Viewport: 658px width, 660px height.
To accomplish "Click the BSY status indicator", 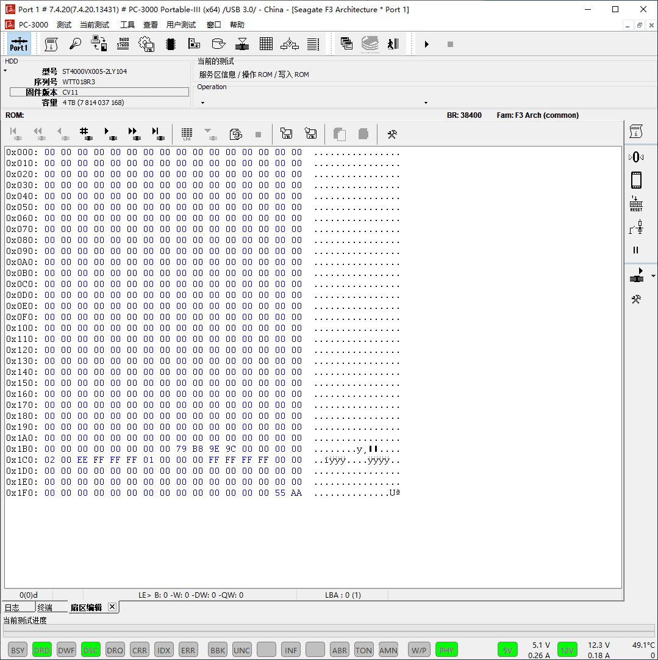I will click(x=18, y=650).
